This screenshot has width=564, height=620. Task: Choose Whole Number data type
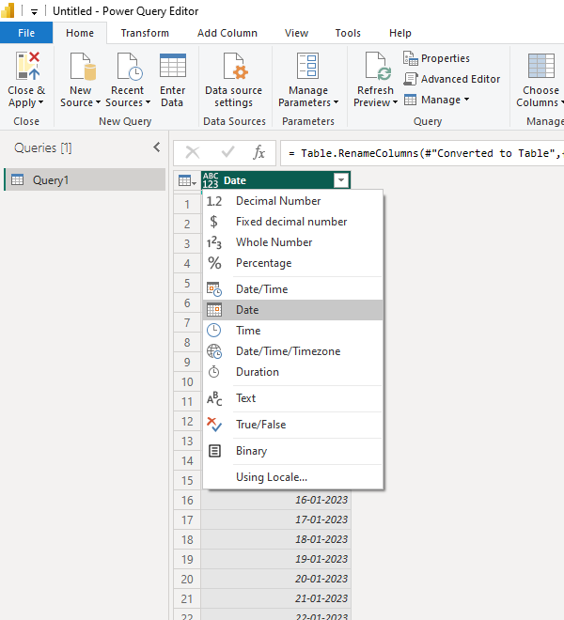(x=293, y=242)
